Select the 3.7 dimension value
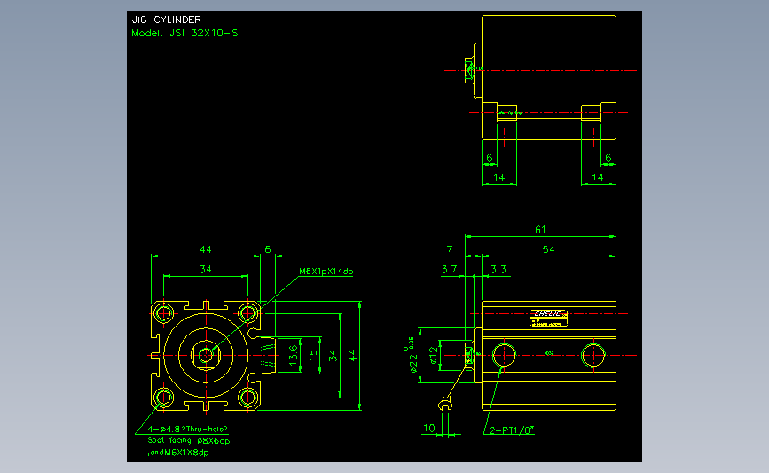Screen dimensions: 769x473 pos(449,269)
